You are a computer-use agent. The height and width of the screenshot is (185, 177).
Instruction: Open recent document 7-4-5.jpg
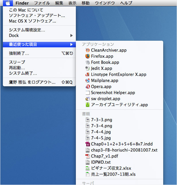120,138
